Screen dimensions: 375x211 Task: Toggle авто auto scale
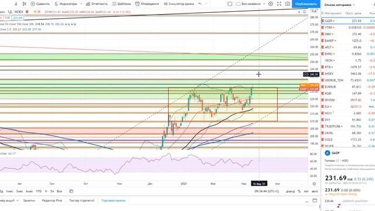click(315, 191)
